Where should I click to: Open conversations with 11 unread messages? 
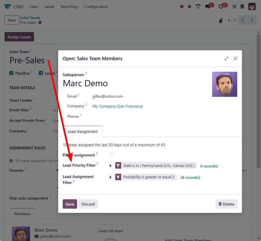[209, 6]
